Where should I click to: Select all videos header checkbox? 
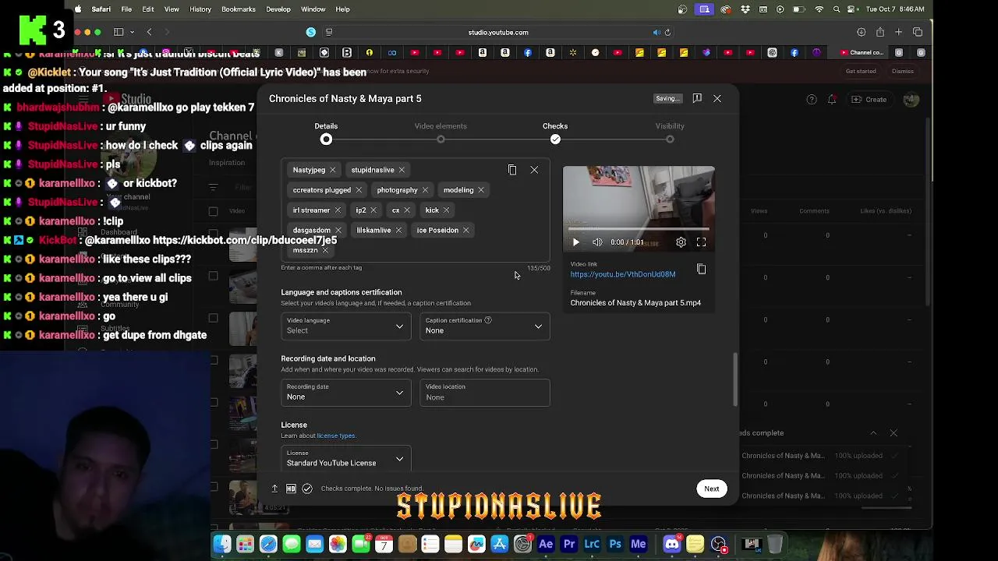[x=213, y=210]
